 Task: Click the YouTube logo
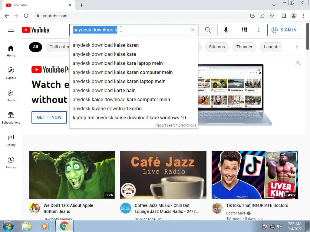[x=35, y=30]
